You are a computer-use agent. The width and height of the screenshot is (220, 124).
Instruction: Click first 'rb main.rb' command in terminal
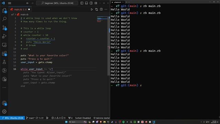click(152, 6)
